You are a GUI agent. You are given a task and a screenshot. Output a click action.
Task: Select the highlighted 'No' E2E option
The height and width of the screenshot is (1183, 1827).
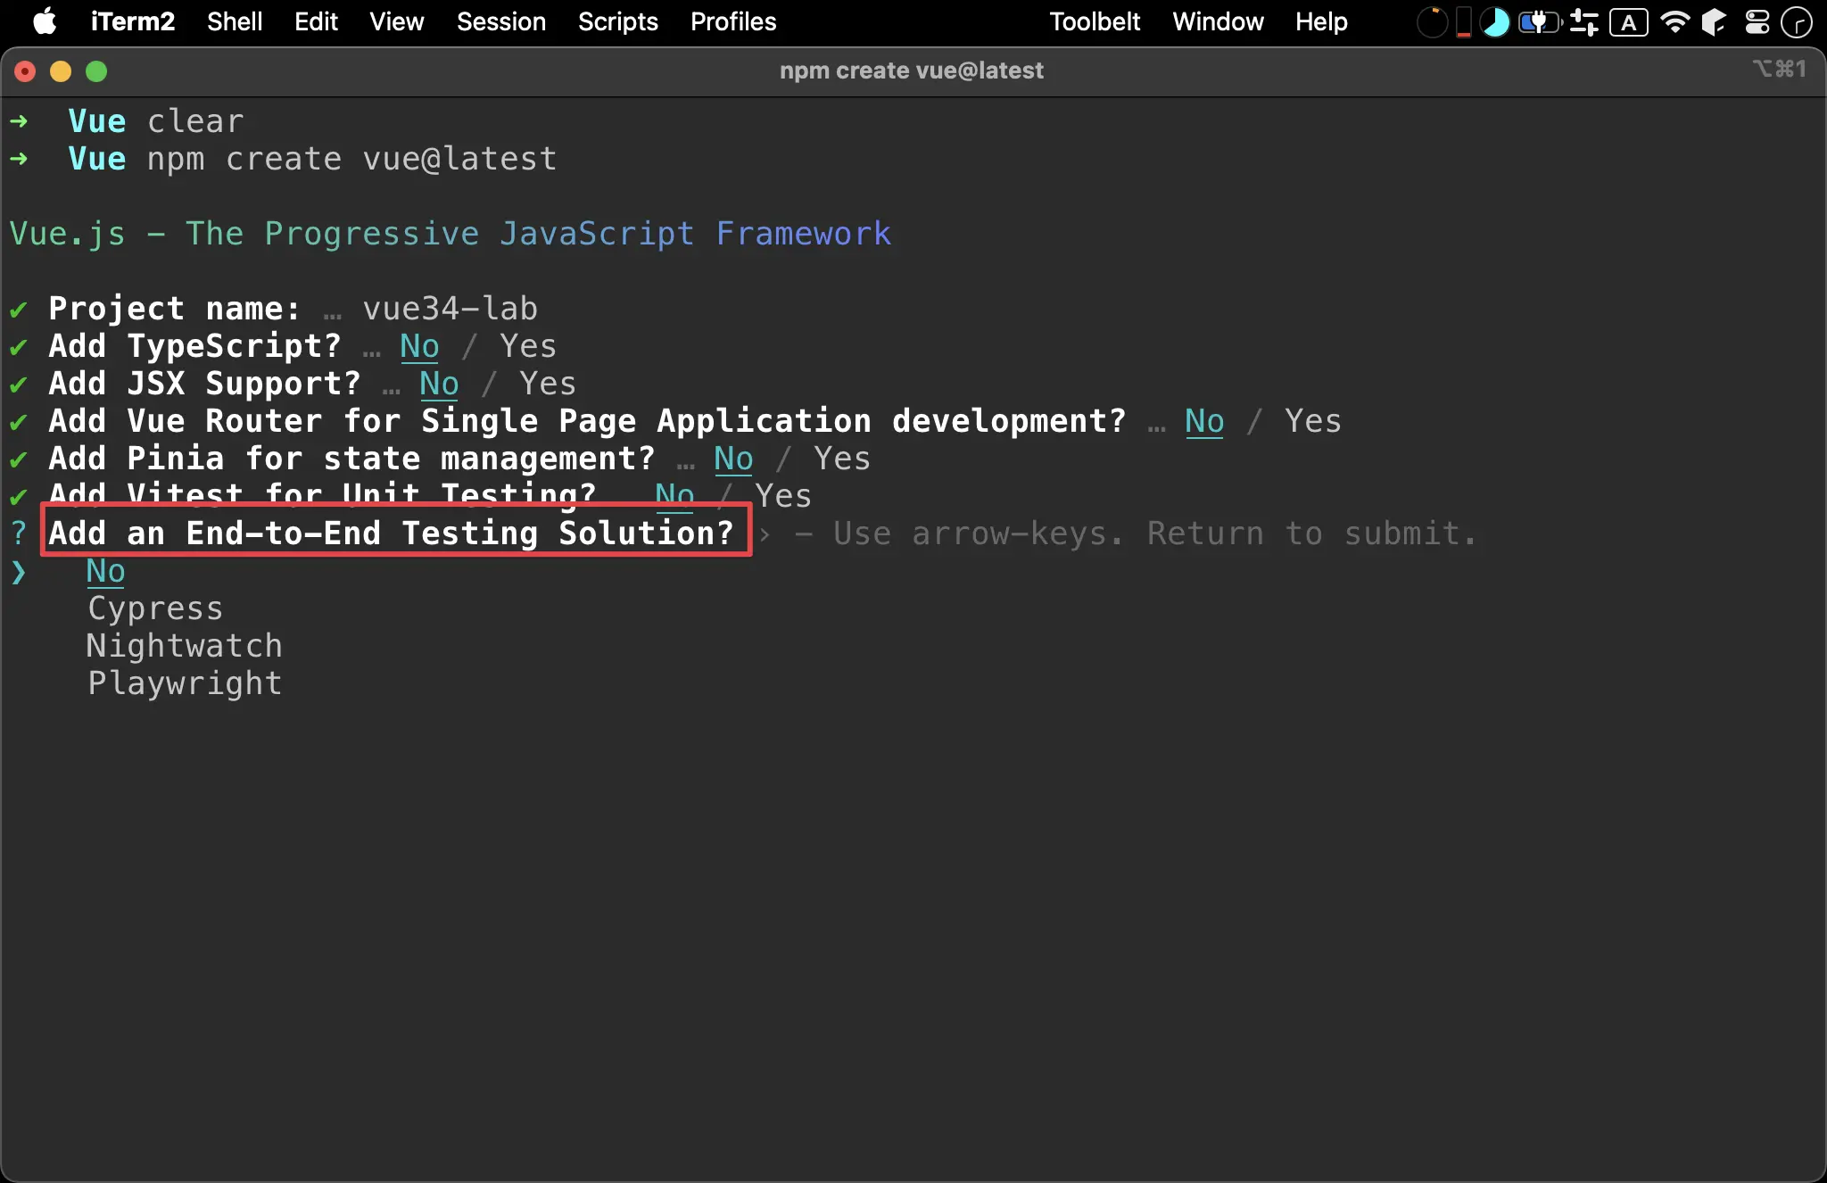105,571
